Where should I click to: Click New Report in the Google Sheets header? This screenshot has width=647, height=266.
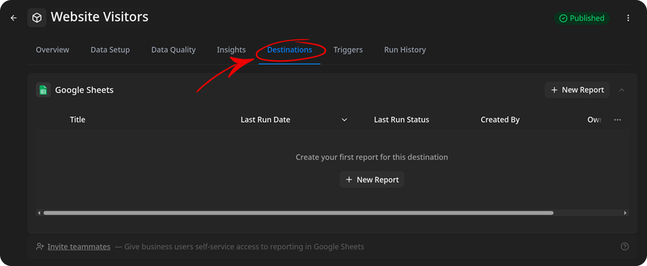(577, 90)
